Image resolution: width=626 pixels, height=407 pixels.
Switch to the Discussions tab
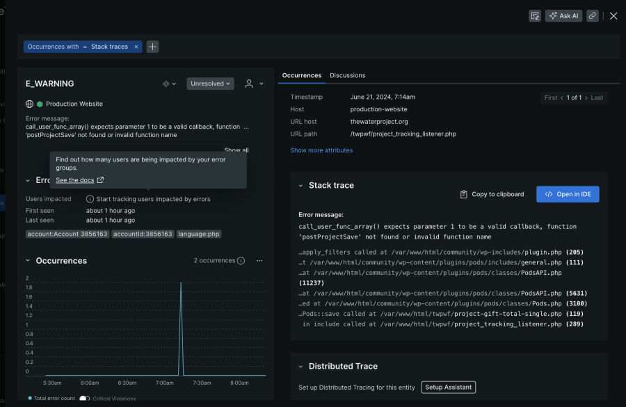[x=347, y=75]
